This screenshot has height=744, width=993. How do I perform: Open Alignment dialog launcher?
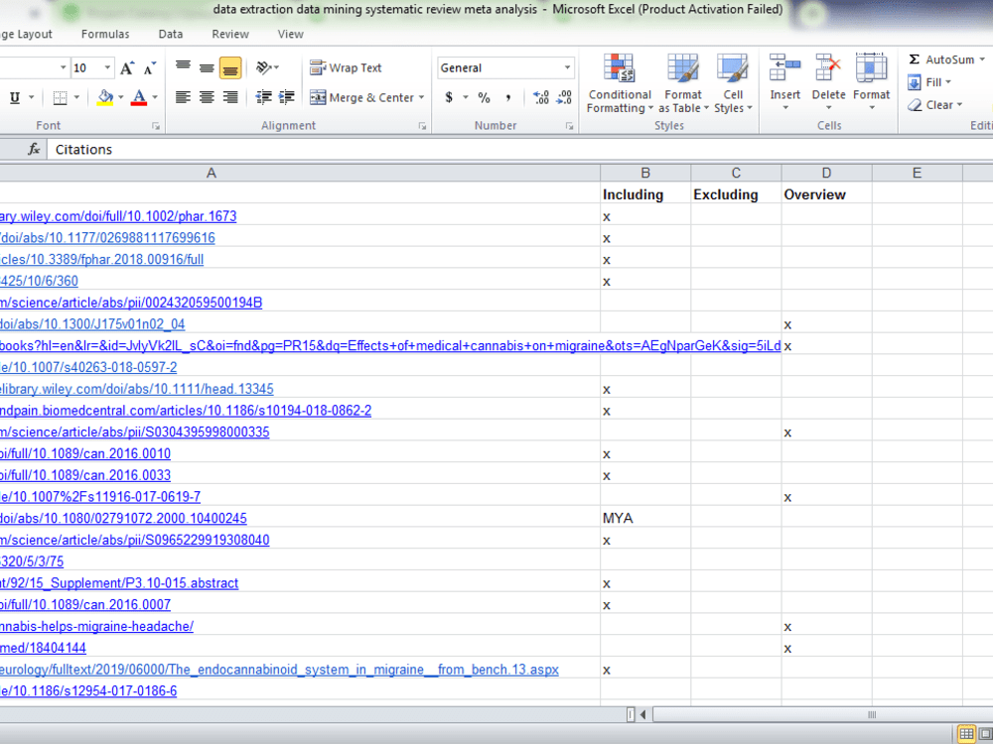point(422,127)
